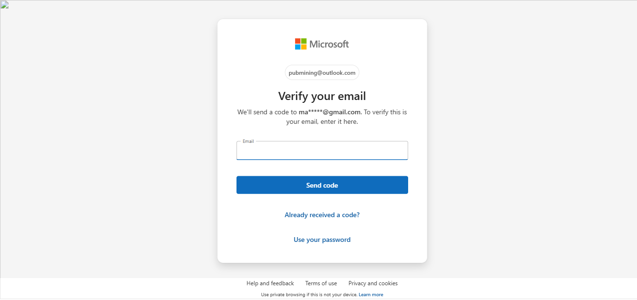This screenshot has height=300, width=637.
Task: Click the blue square of the Microsoft logo
Action: pyautogui.click(x=298, y=47)
